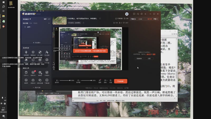Open the message icon in the title bar
This screenshot has height=119, width=211.
click(134, 14)
